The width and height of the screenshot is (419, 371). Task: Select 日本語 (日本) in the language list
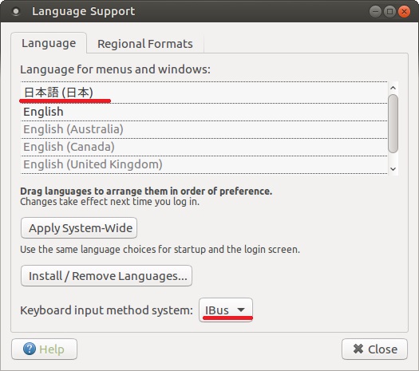(x=204, y=93)
